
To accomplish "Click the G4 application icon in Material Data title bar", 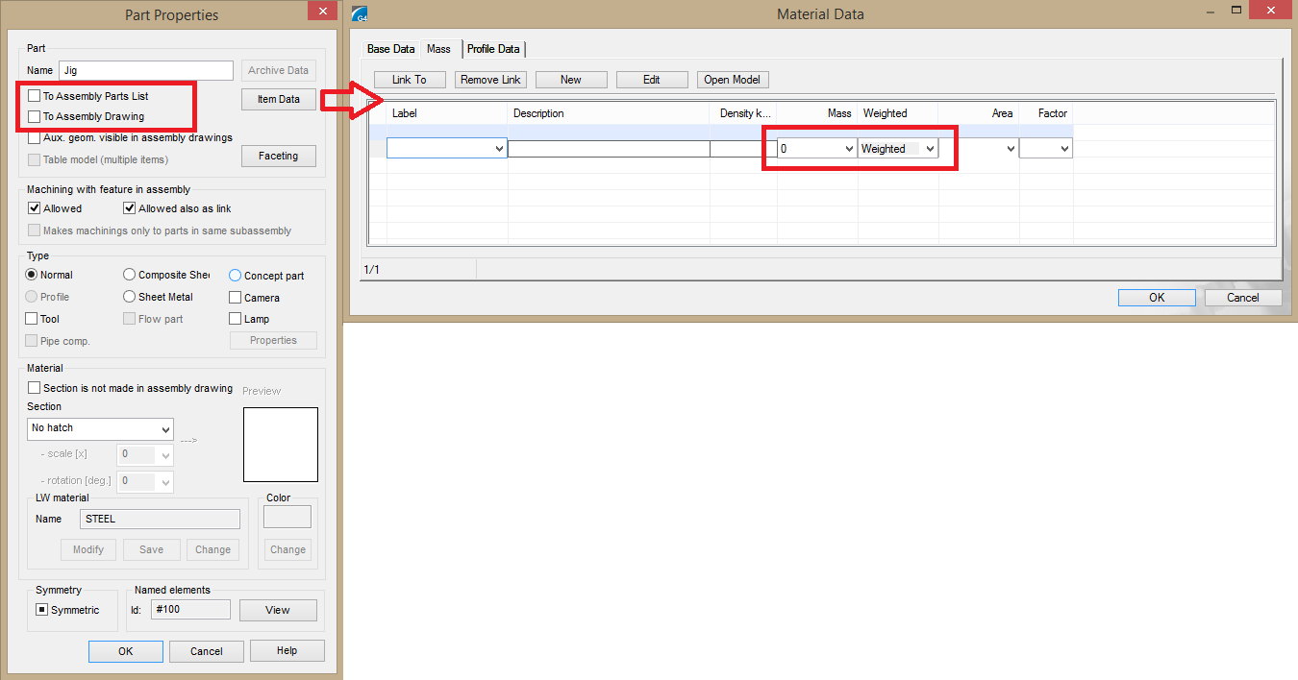I will coord(361,15).
